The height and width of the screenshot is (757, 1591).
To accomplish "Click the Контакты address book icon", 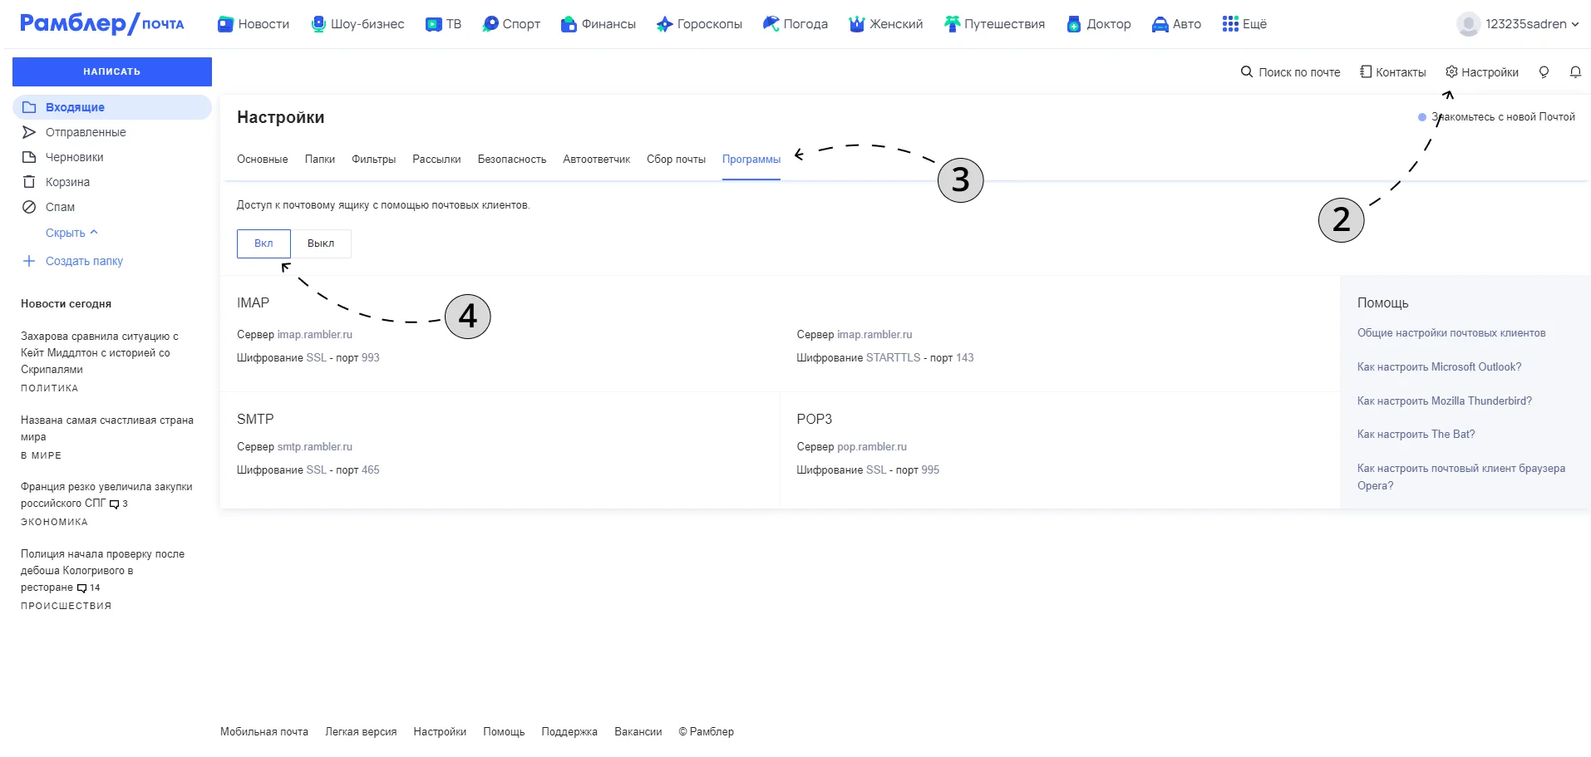I will pyautogui.click(x=1366, y=71).
